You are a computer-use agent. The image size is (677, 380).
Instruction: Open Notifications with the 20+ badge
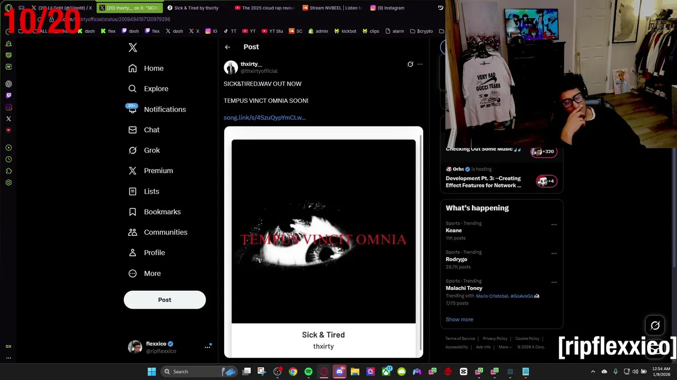tap(157, 109)
